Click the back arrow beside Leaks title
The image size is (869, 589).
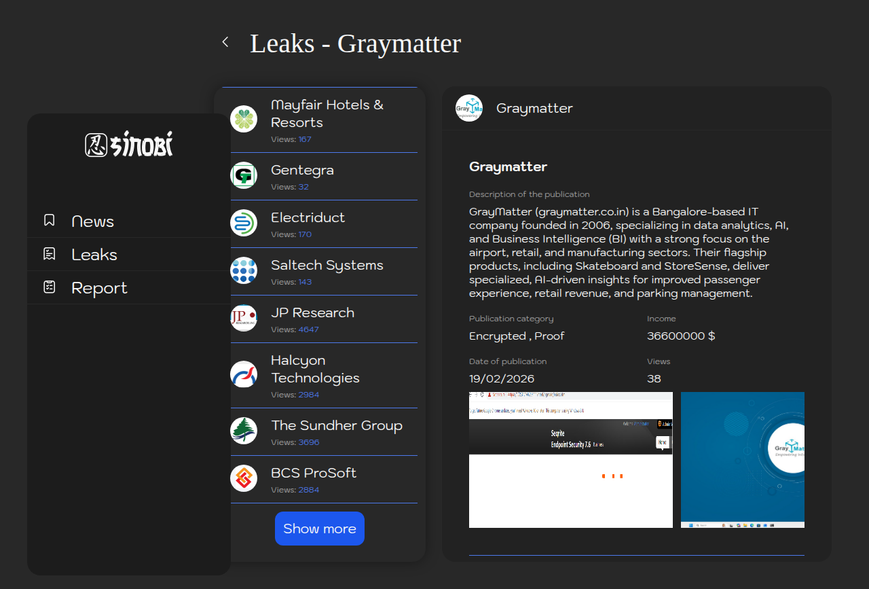[225, 42]
